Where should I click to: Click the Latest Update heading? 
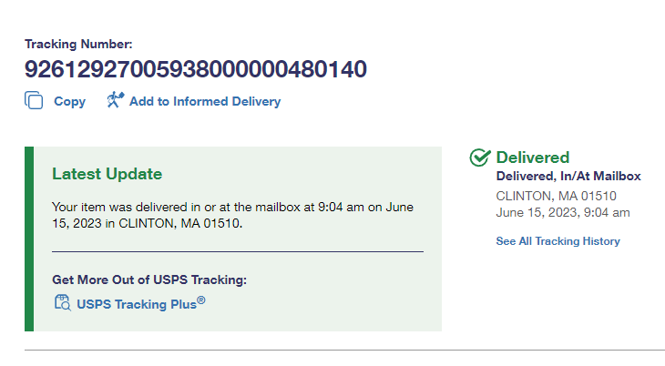pyautogui.click(x=107, y=174)
